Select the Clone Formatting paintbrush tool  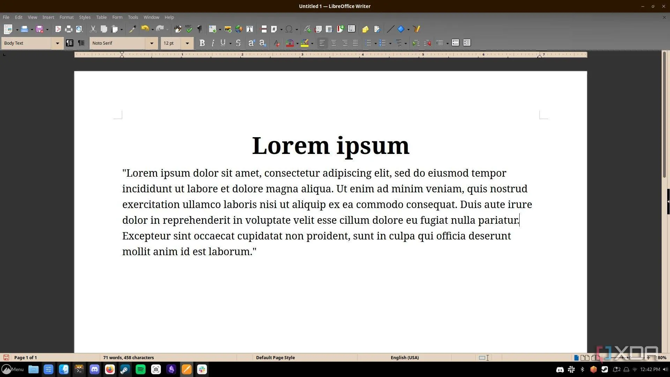coord(132,29)
